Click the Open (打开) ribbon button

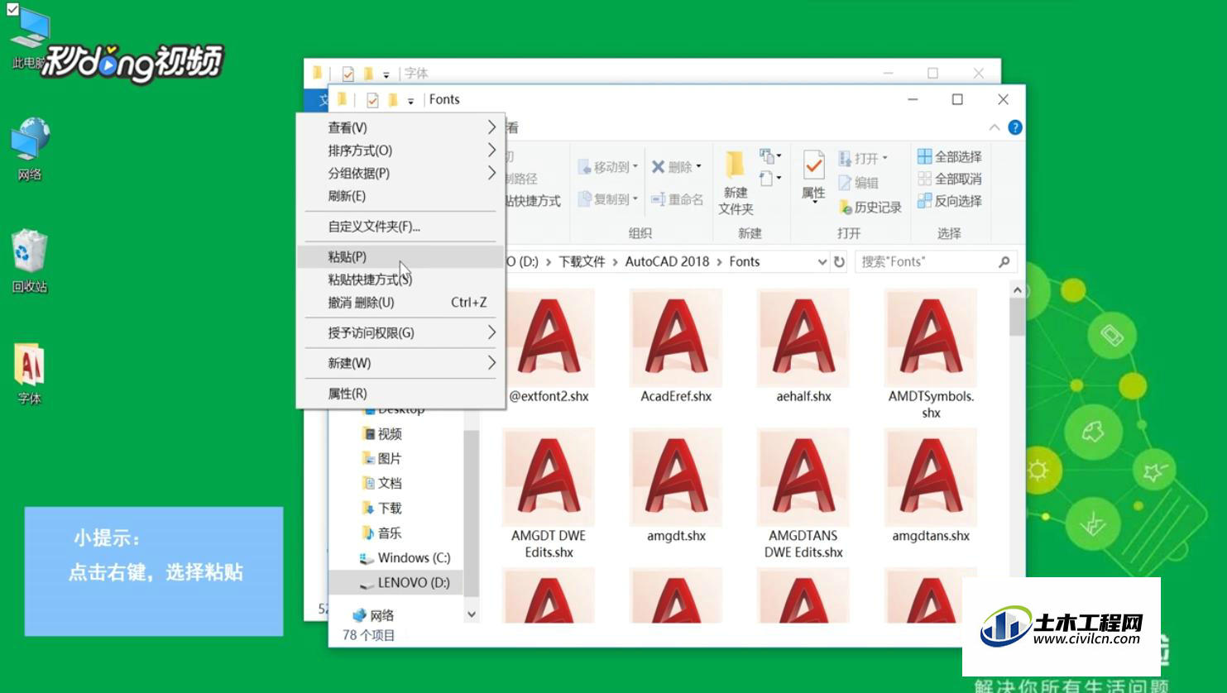pos(863,158)
